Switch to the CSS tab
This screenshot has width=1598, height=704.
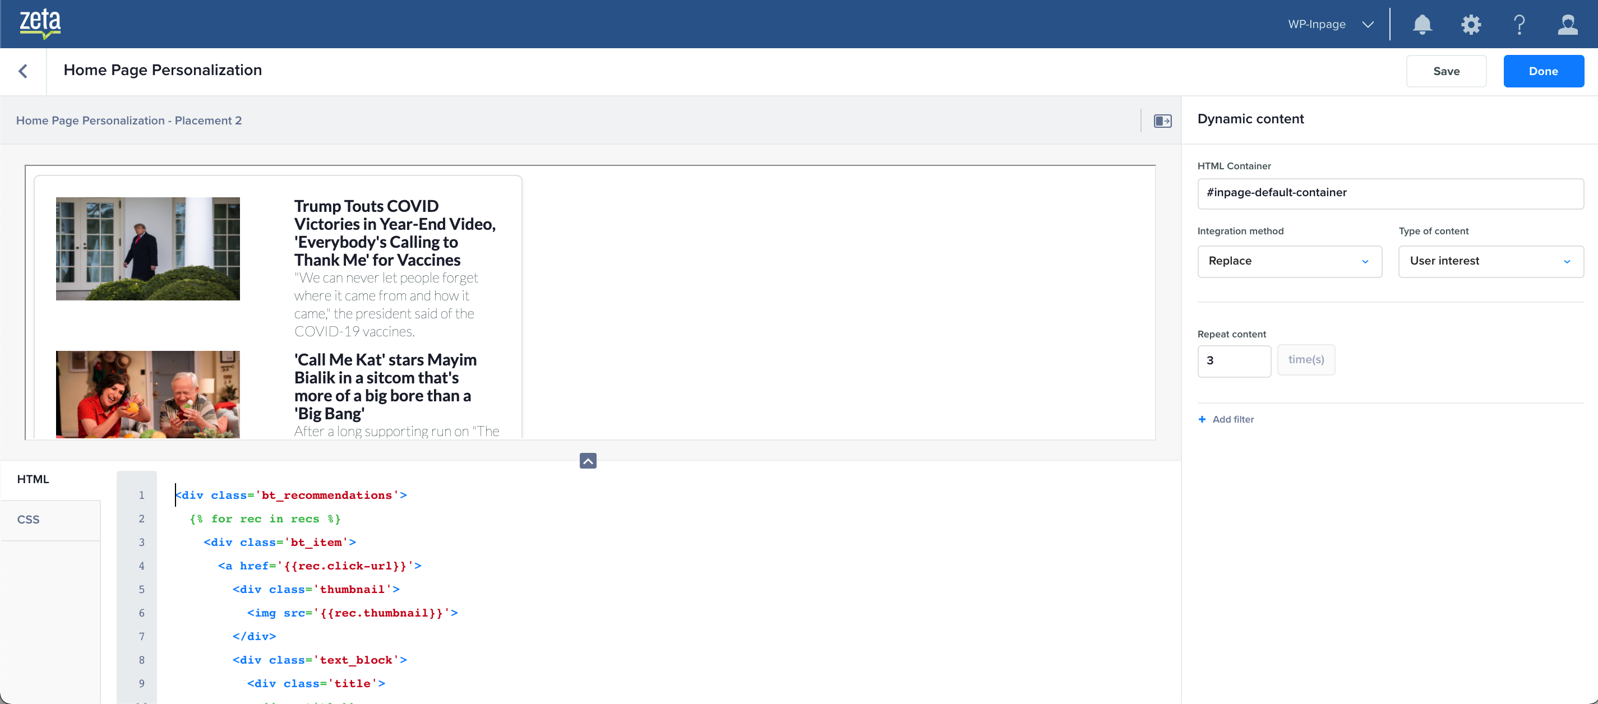click(x=29, y=519)
